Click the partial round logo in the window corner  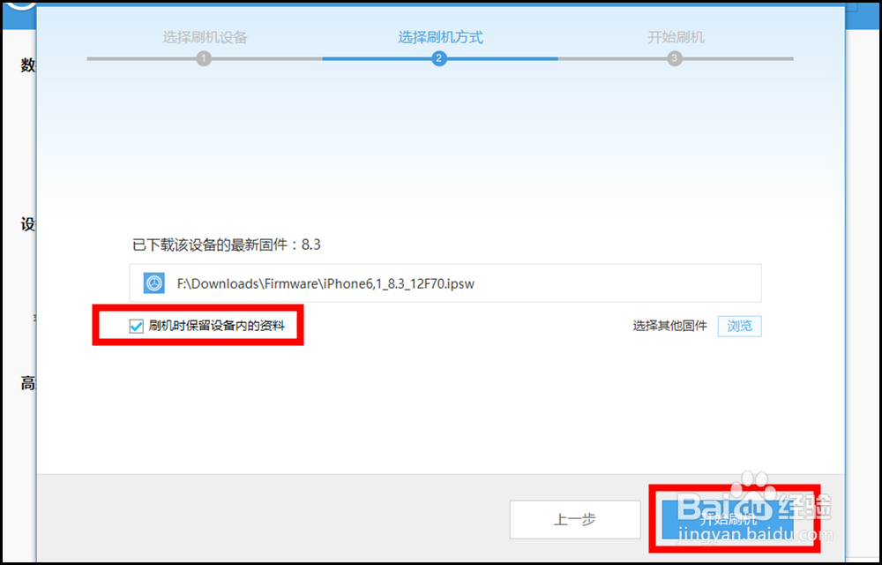coord(19,5)
